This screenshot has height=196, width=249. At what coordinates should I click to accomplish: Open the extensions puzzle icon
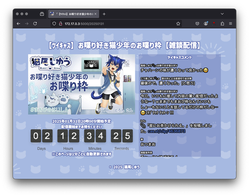click(222, 23)
